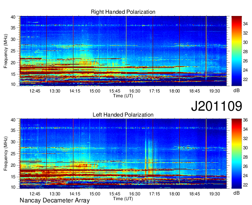This screenshot has height=205, width=252.
Task: Click the top plot's Time (UT) label
Action: pos(123,96)
